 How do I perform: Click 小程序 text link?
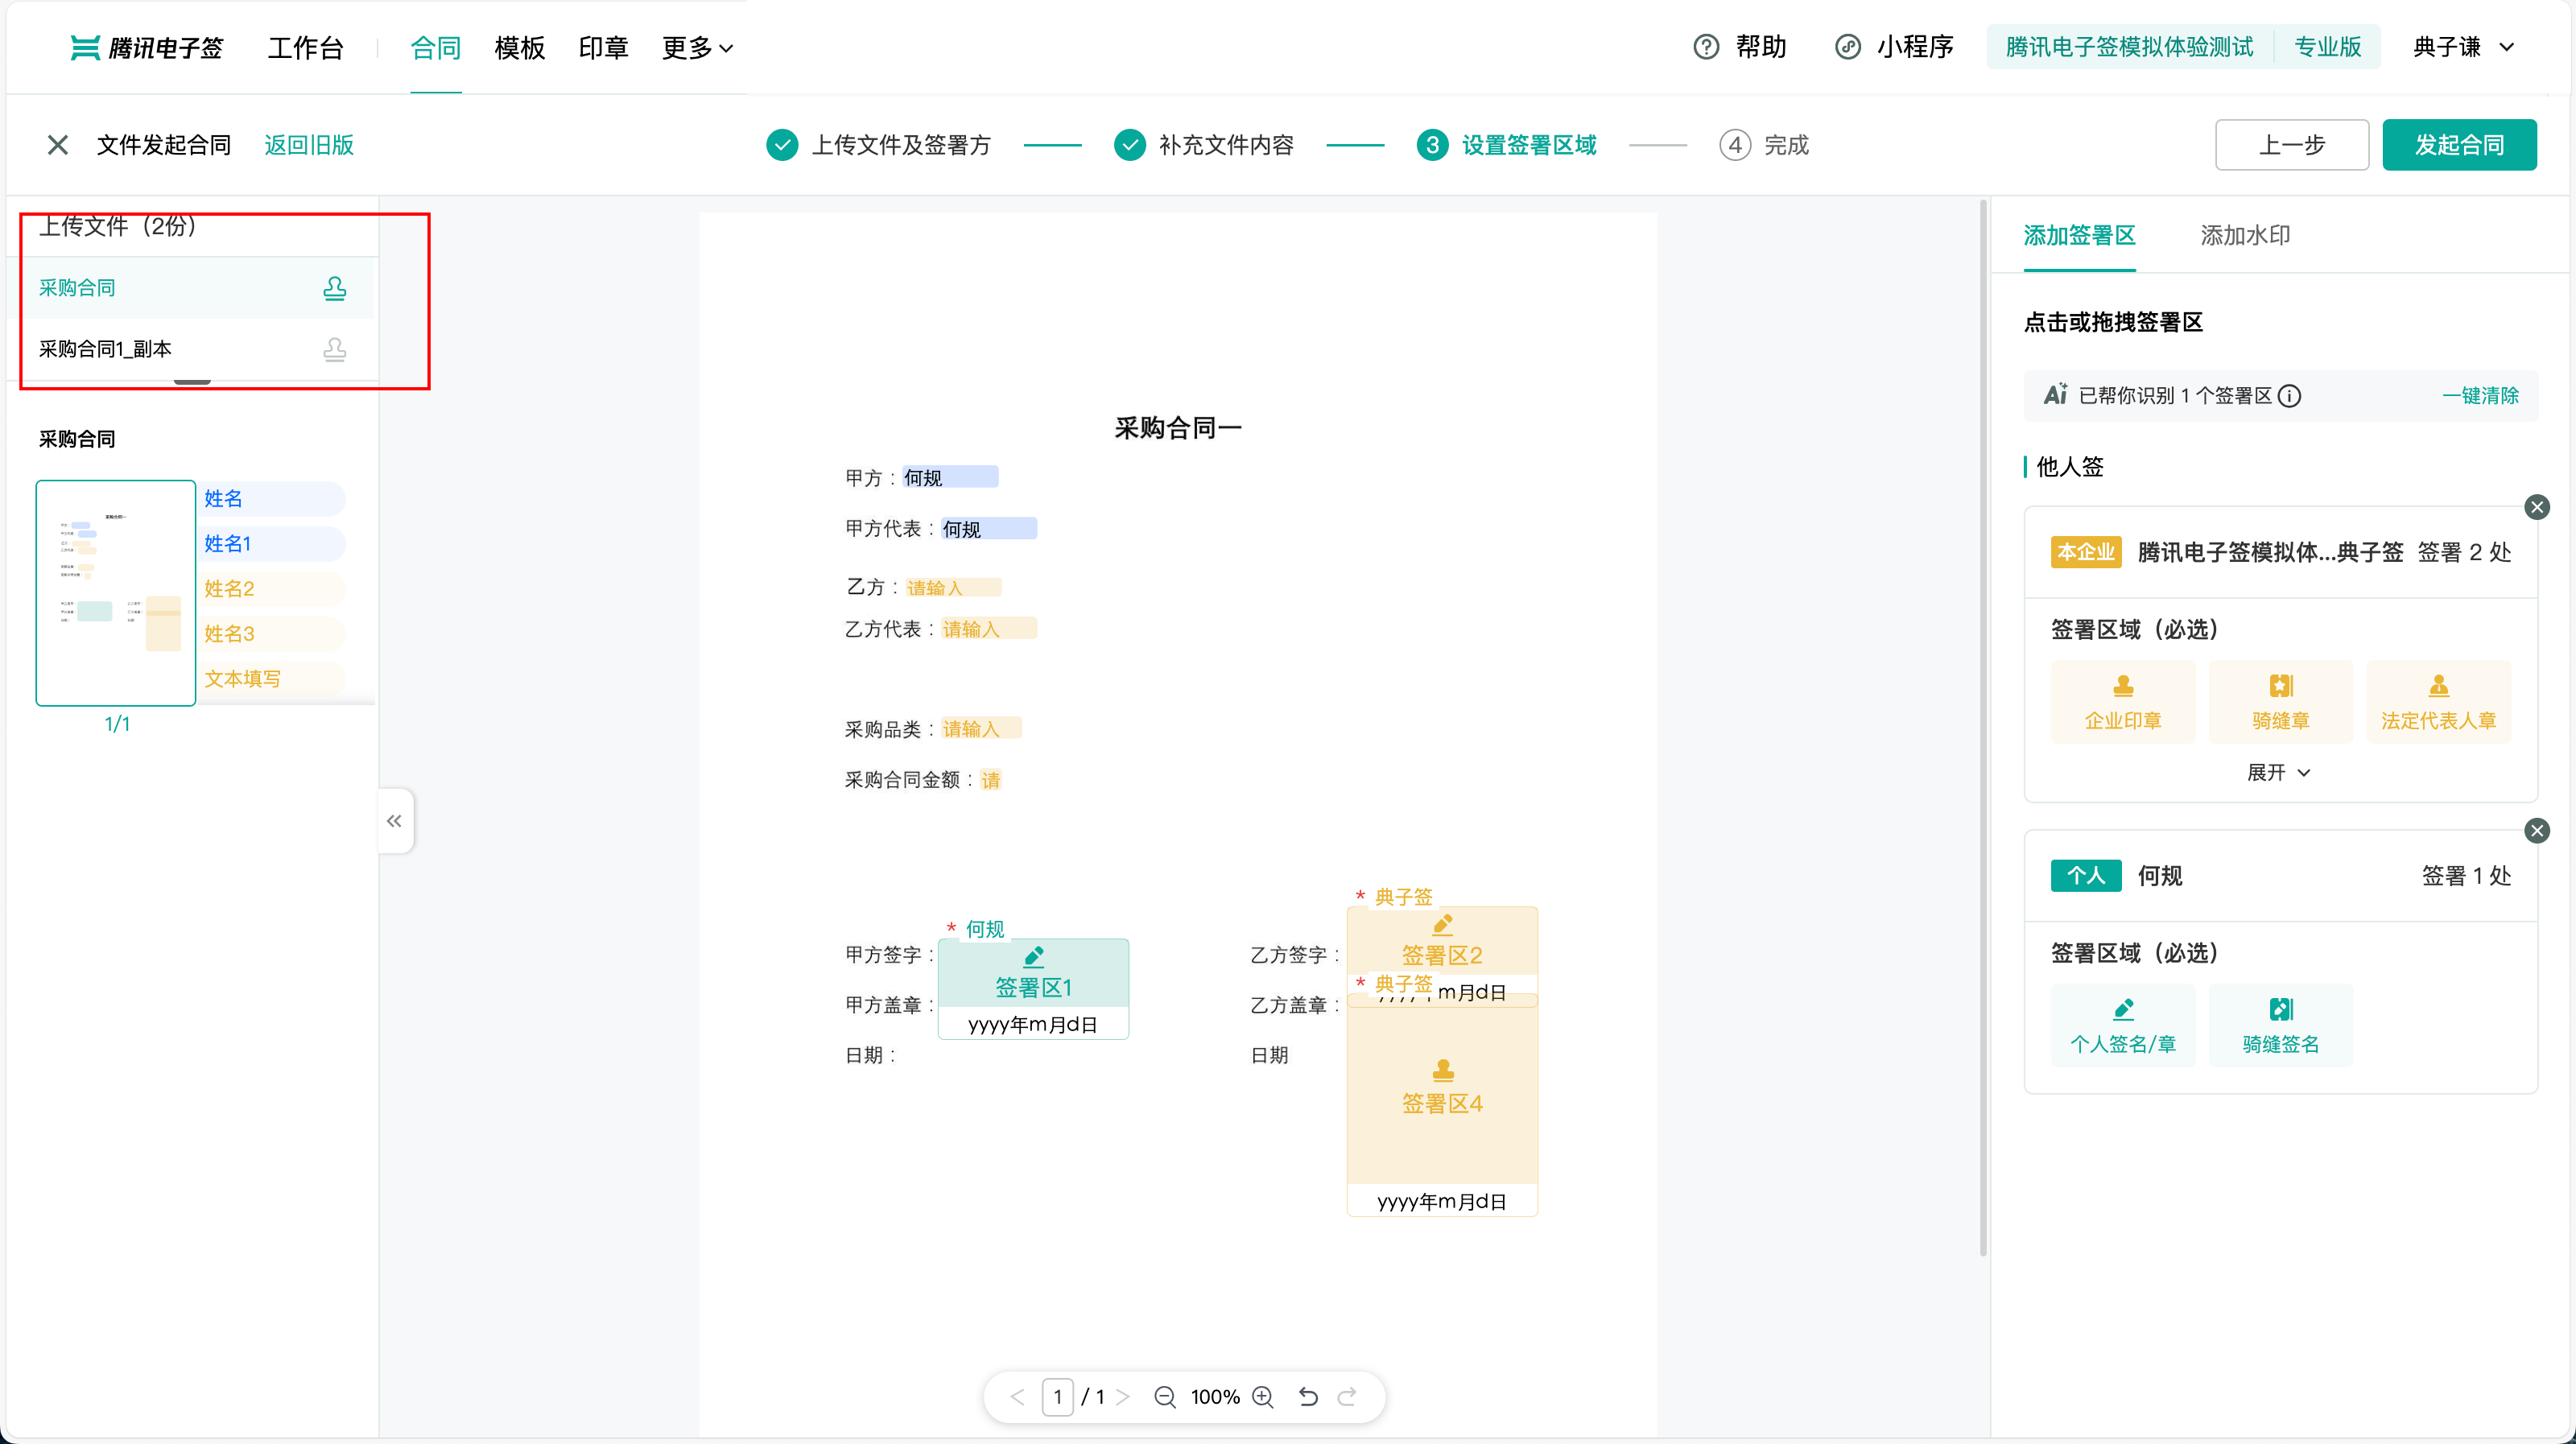pos(1915,47)
